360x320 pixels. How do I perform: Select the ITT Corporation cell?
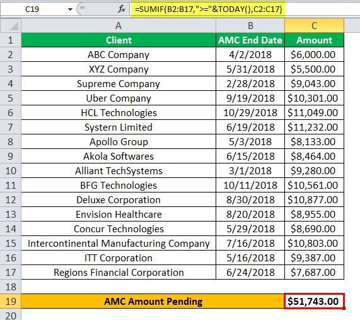[x=119, y=258]
